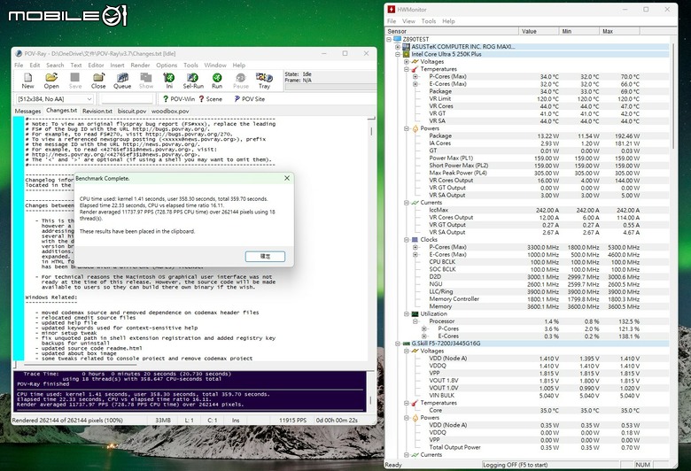Open the Ini settings icon
691x471 pixels.
[169, 81]
